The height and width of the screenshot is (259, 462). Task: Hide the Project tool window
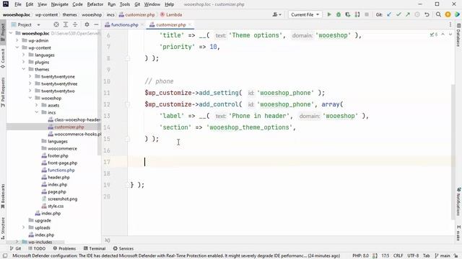pyautogui.click(x=96, y=24)
